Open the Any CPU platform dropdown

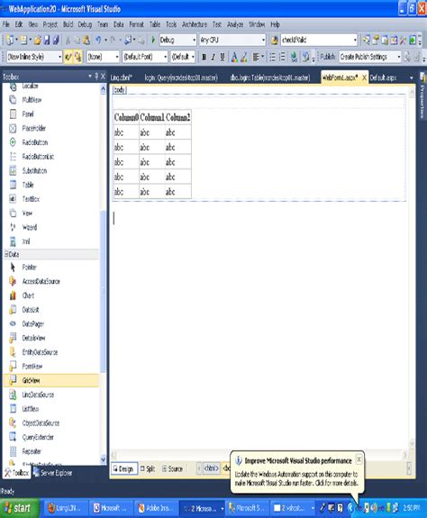(263, 40)
